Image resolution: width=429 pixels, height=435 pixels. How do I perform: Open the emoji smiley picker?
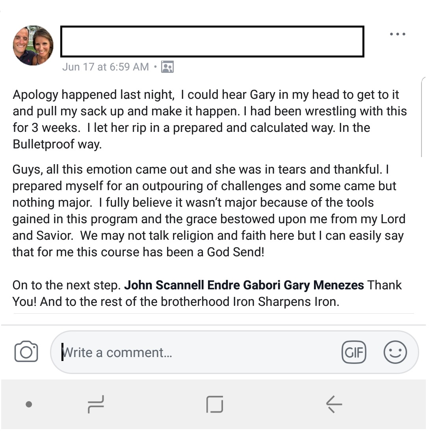tap(395, 352)
